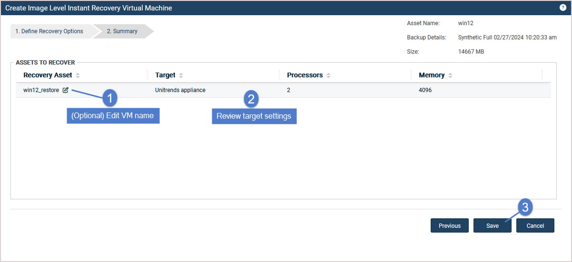Cancel the recovery wizard
Viewport: 572px width, 262px height.
[535, 225]
